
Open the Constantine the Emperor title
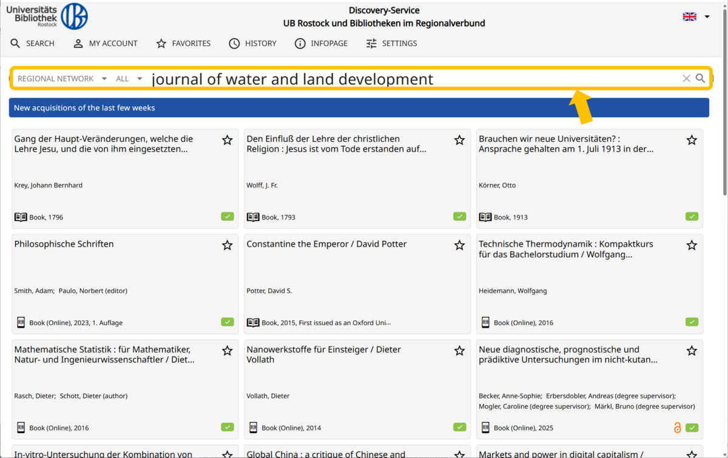pyautogui.click(x=326, y=244)
